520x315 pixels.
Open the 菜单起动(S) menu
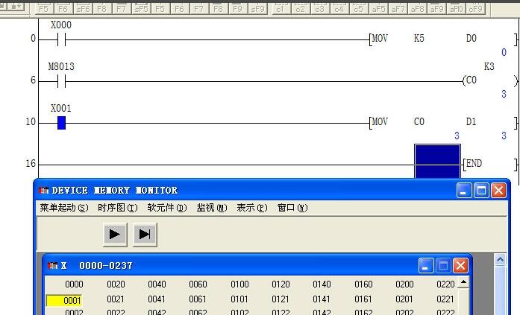63,209
